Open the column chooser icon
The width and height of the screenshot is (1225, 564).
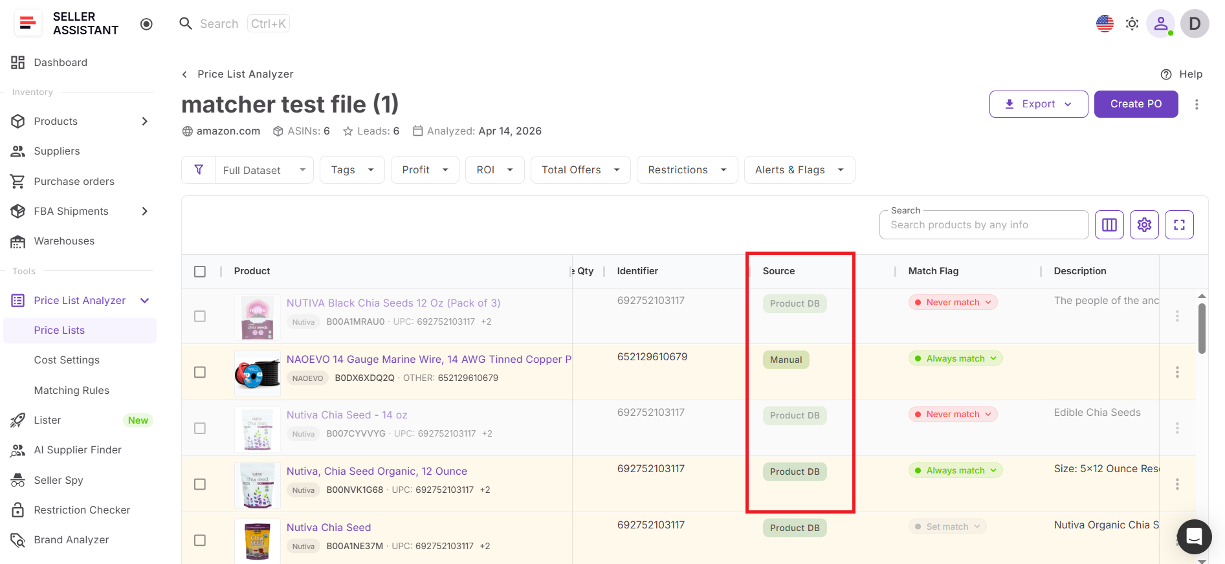[x=1110, y=225]
